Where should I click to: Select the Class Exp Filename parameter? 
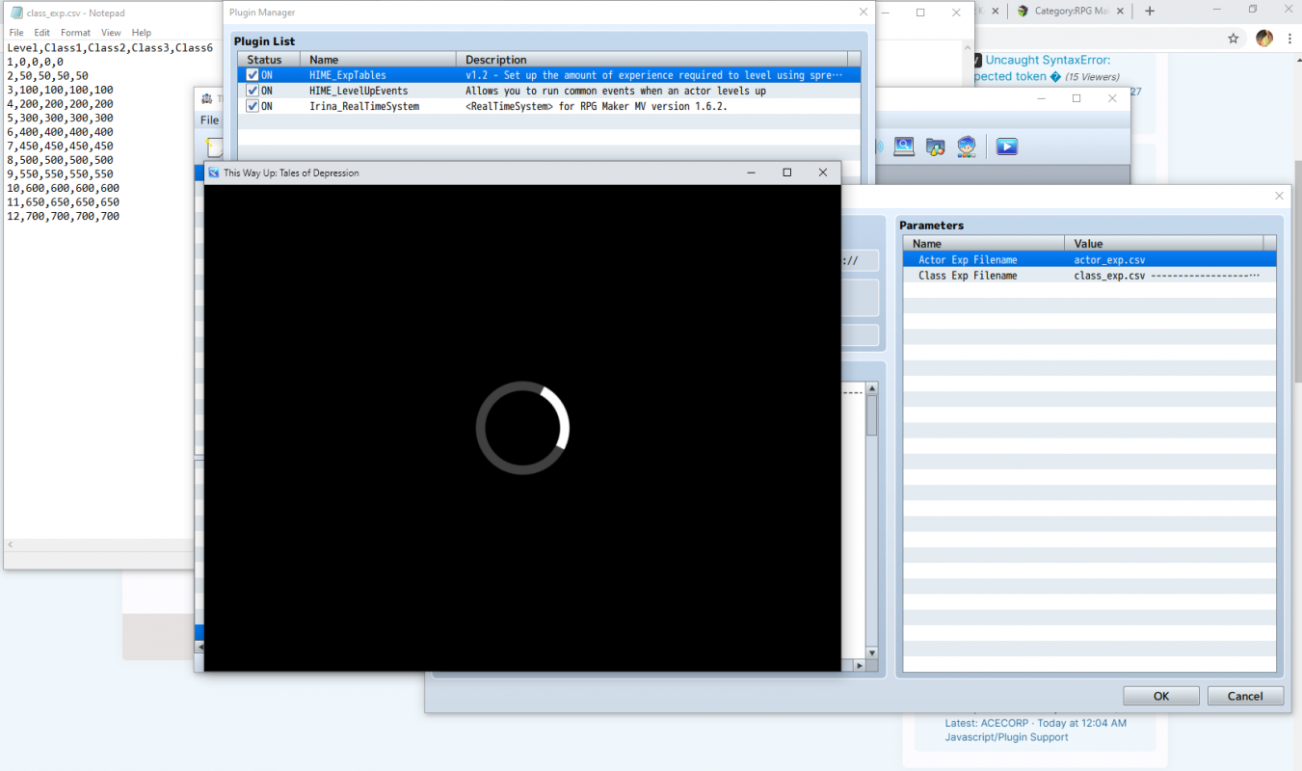pos(968,276)
